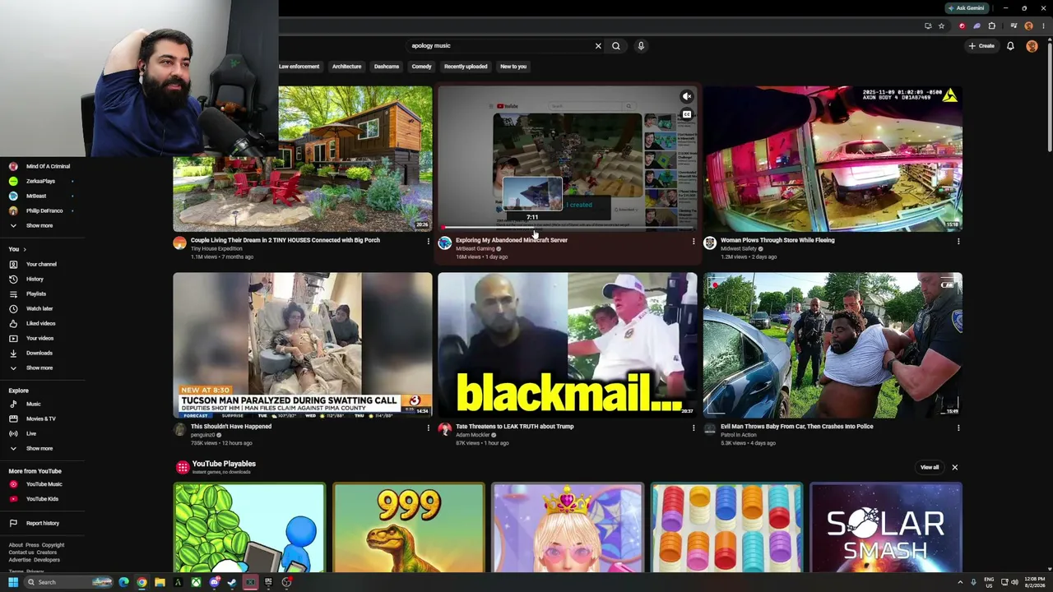Image resolution: width=1053 pixels, height=592 pixels.
Task: Launch Microsoft Edge from the taskbar
Action: pyautogui.click(x=123, y=582)
